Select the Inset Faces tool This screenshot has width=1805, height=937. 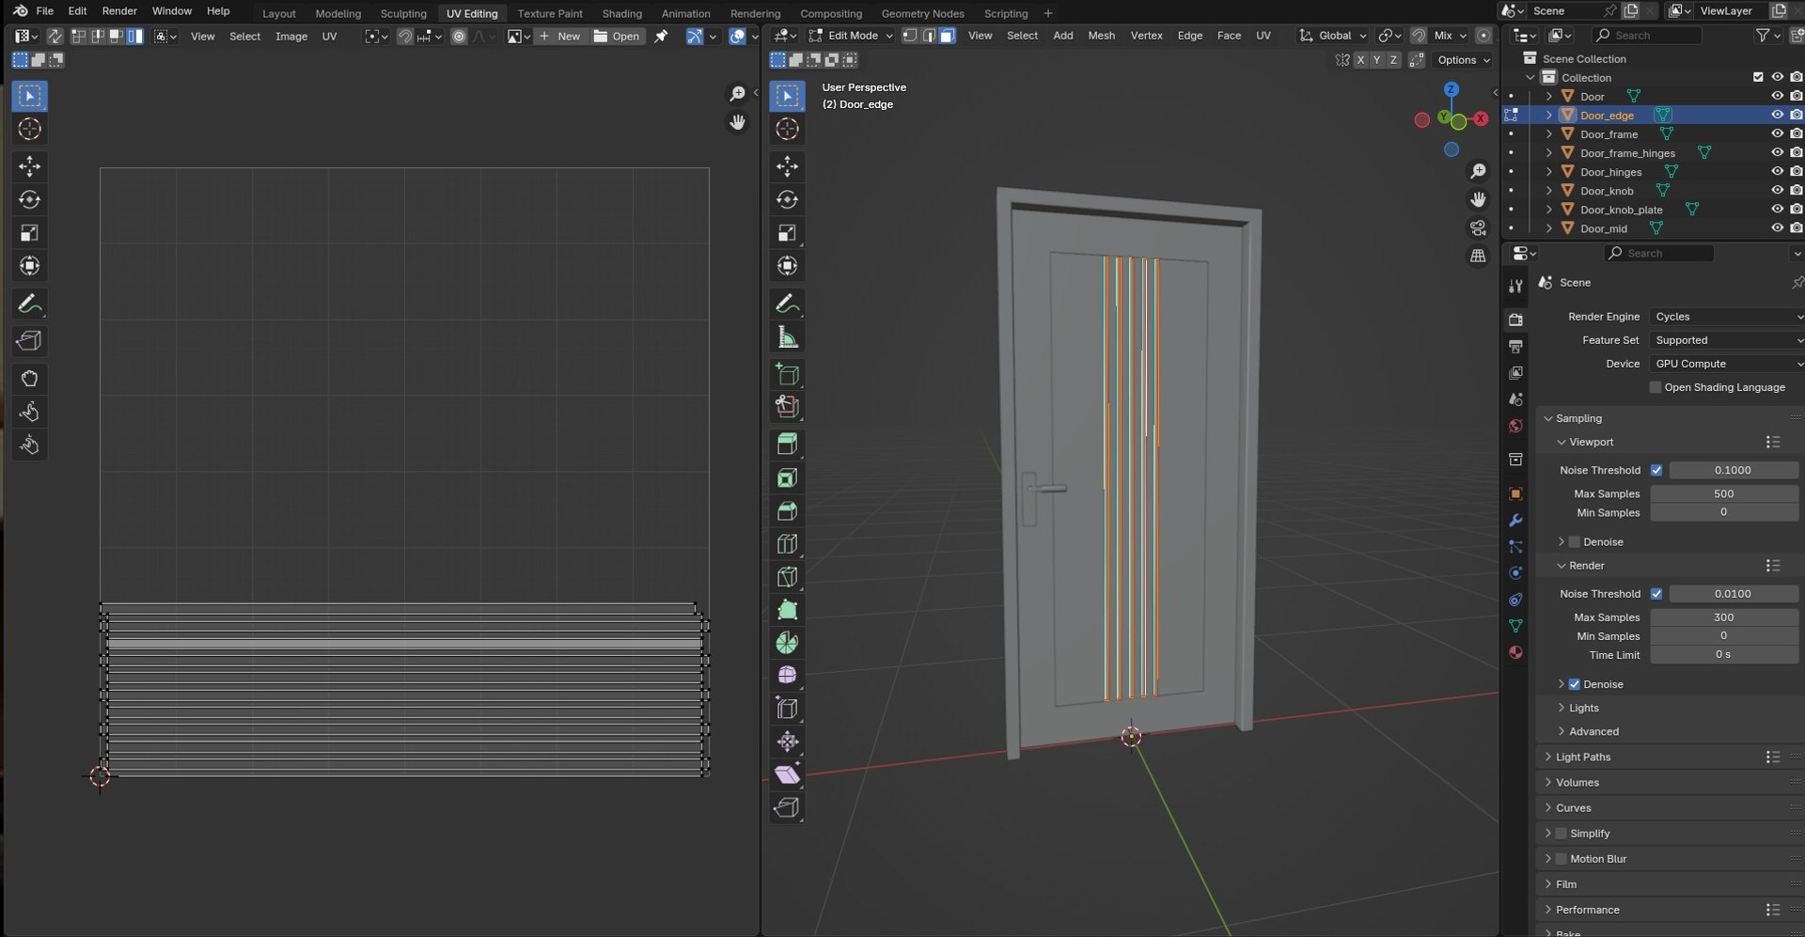(787, 477)
